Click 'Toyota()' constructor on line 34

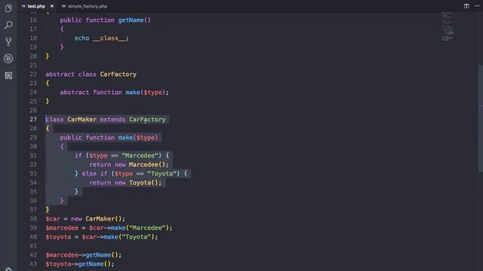point(143,182)
